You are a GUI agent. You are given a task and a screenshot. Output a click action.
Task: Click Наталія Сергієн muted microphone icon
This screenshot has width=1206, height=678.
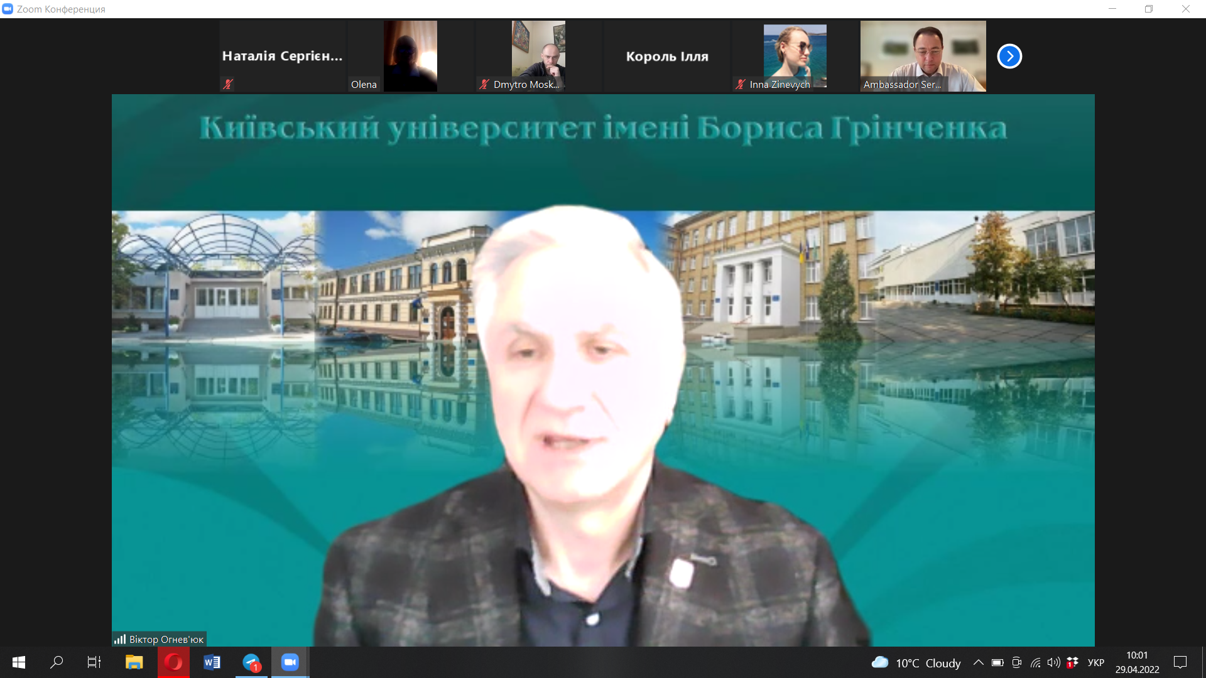point(228,83)
